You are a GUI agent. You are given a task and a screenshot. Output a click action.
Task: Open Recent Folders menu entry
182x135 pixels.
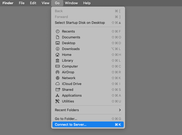click(x=88, y=110)
